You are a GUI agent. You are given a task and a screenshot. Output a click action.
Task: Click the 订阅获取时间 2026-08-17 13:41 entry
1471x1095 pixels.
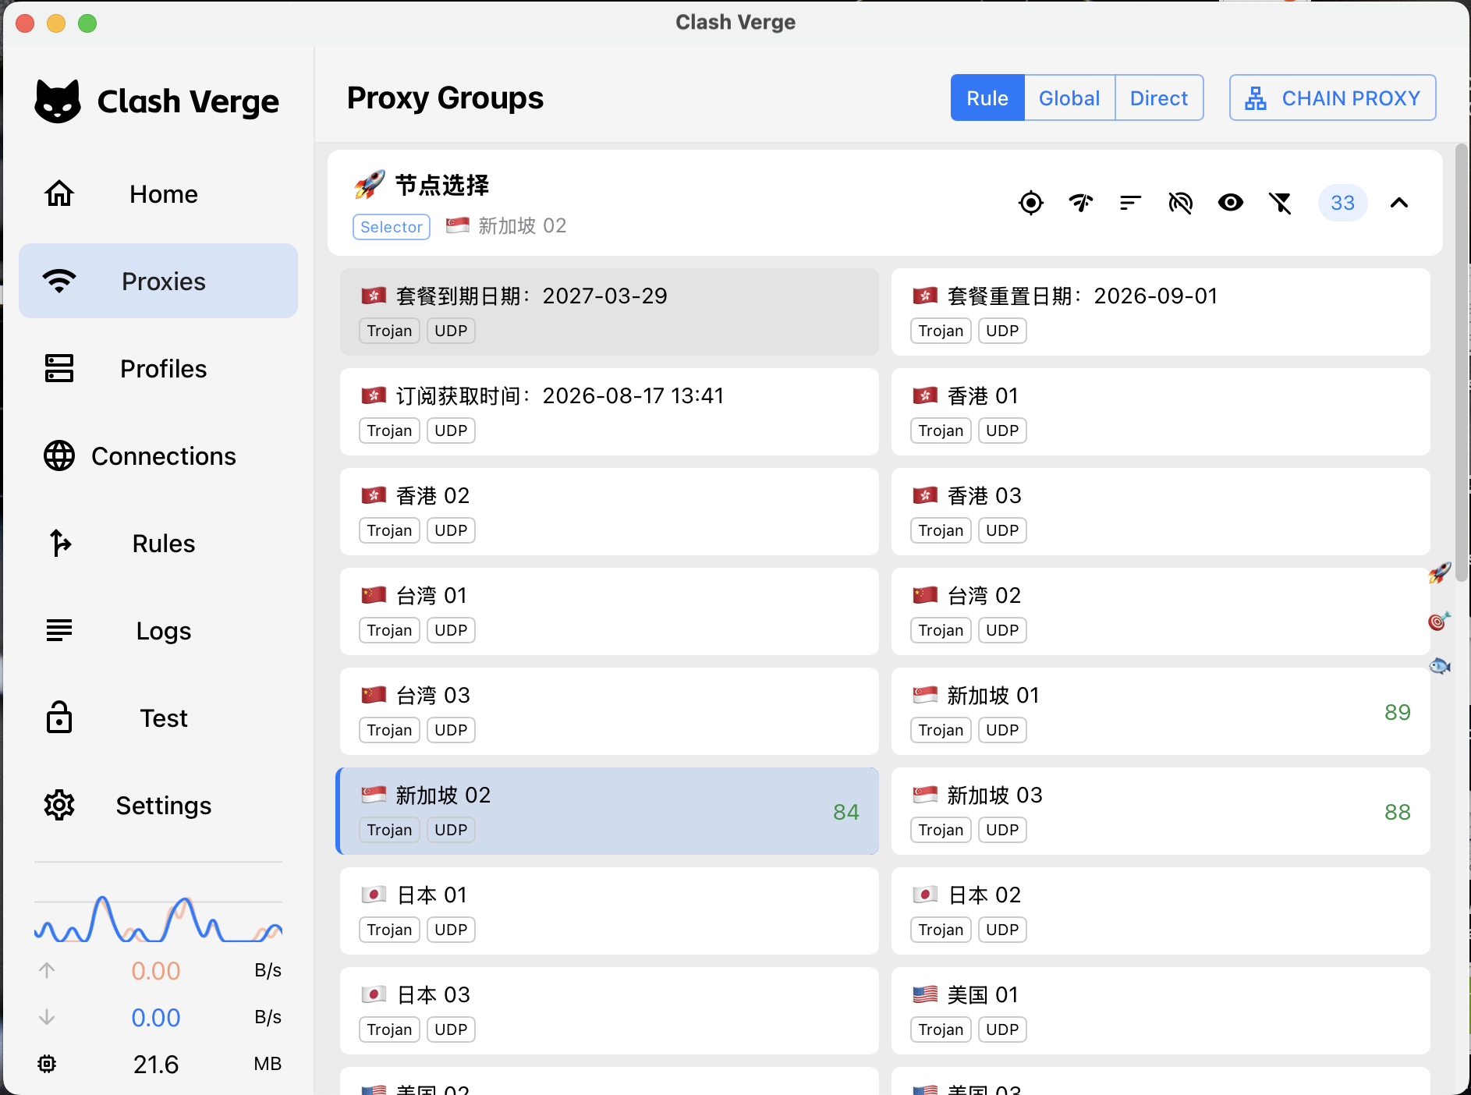point(609,412)
